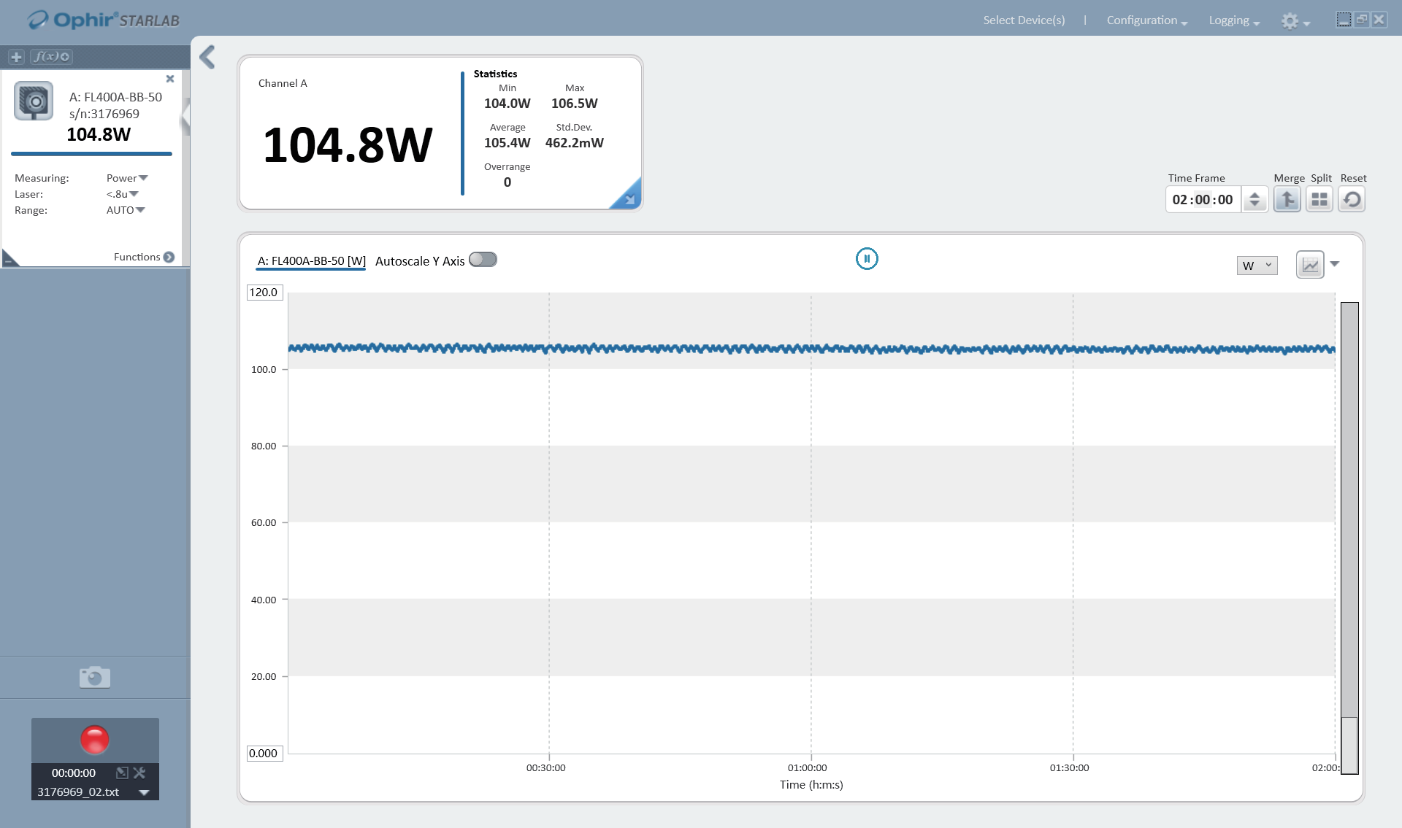Open log settings wrench icon
Screen dimensions: 1402x828
point(139,773)
